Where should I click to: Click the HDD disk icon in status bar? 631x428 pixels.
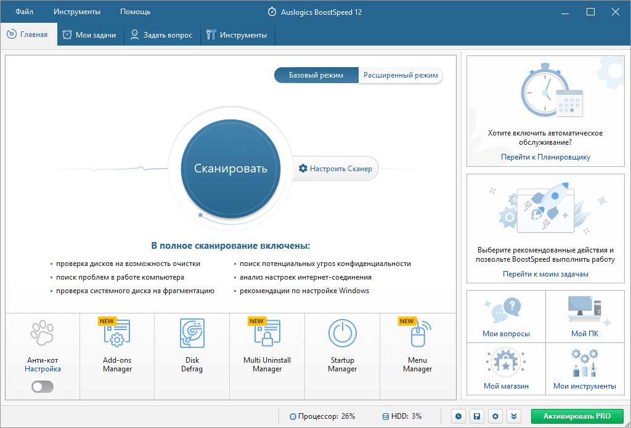(x=386, y=416)
